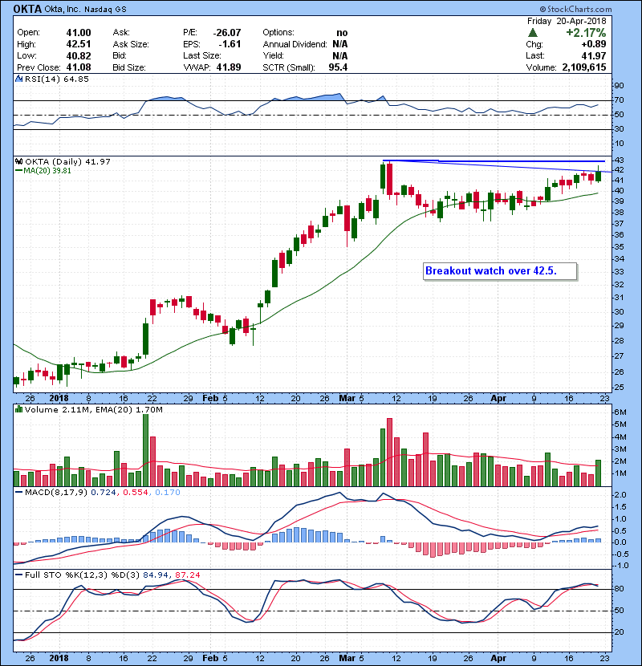Click the High value 42.51
This screenshot has width=642, height=666.
coord(79,44)
